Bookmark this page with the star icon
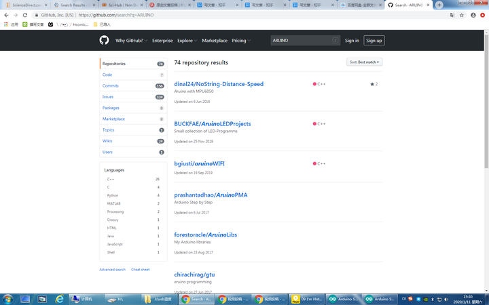 (x=462, y=15)
